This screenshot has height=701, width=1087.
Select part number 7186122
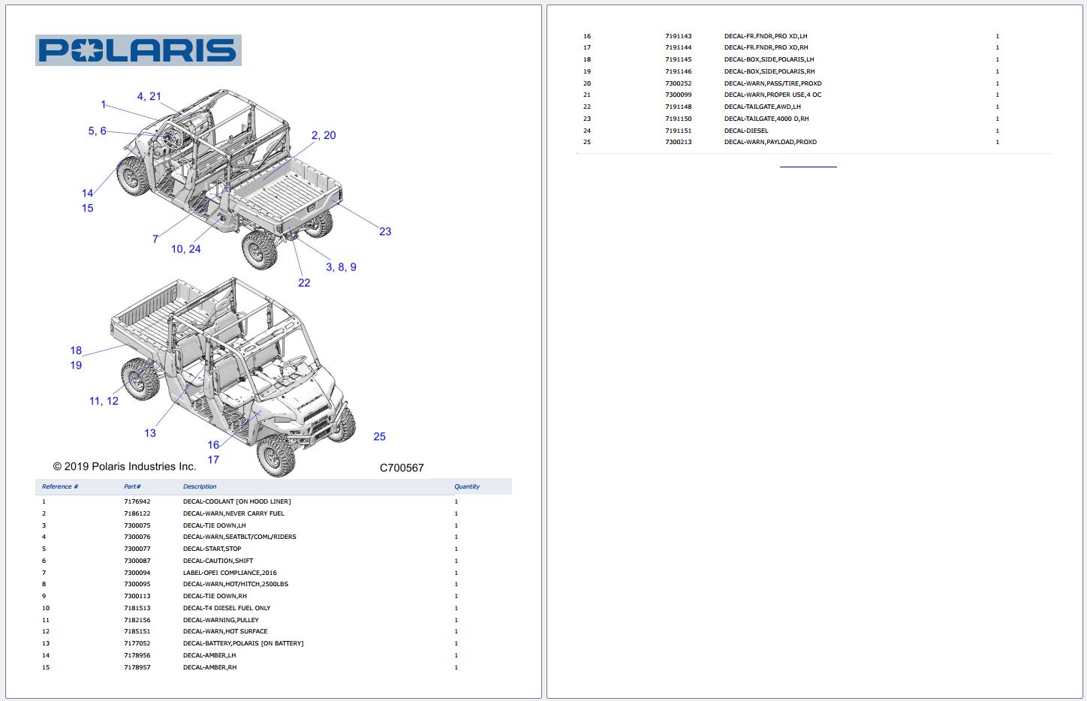(137, 513)
